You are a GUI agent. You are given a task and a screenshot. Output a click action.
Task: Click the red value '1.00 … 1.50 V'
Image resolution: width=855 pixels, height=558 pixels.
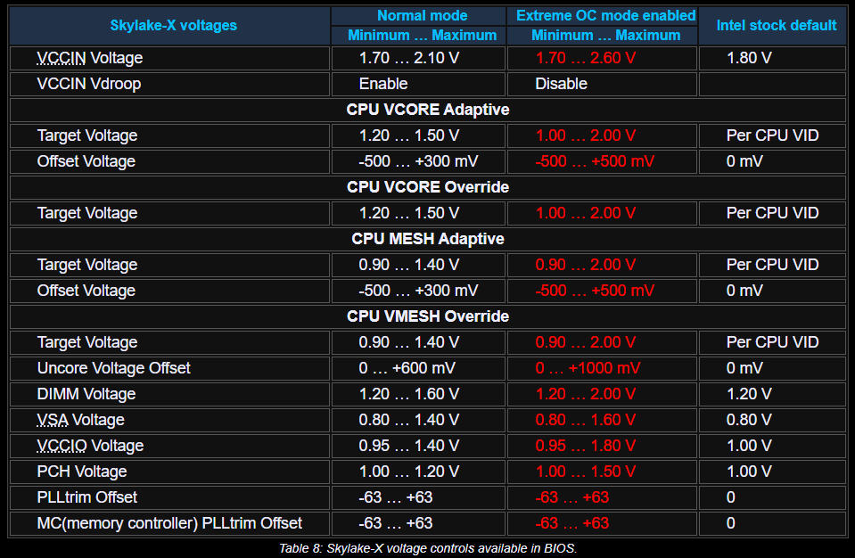click(x=585, y=472)
